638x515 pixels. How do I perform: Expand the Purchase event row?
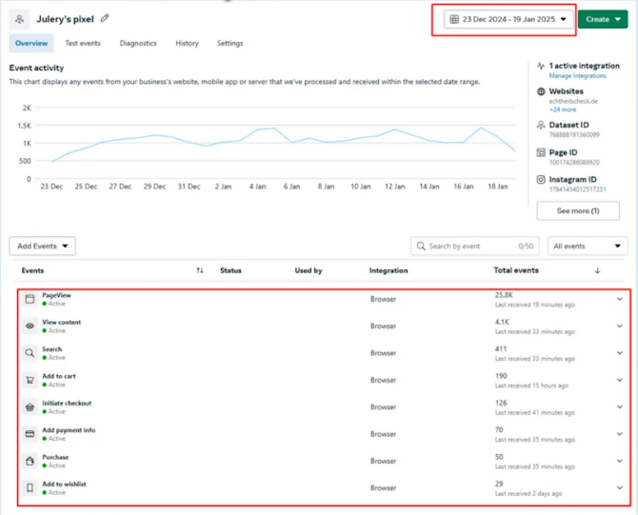620,461
